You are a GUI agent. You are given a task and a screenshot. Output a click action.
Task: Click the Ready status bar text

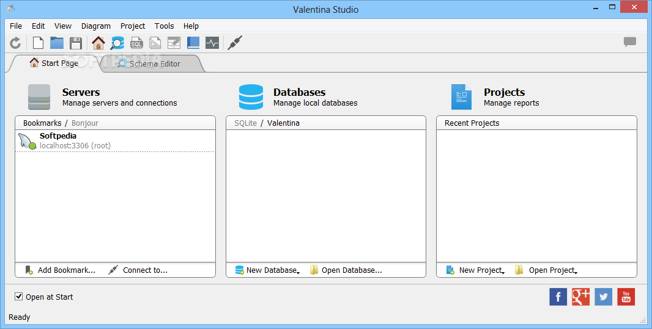pyautogui.click(x=19, y=317)
